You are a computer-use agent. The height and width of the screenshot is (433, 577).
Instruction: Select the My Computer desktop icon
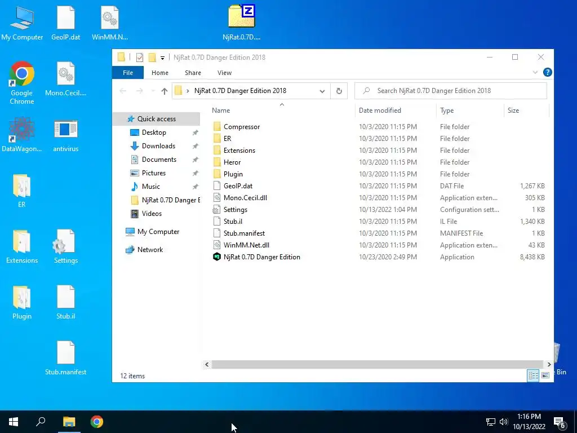tap(22, 23)
